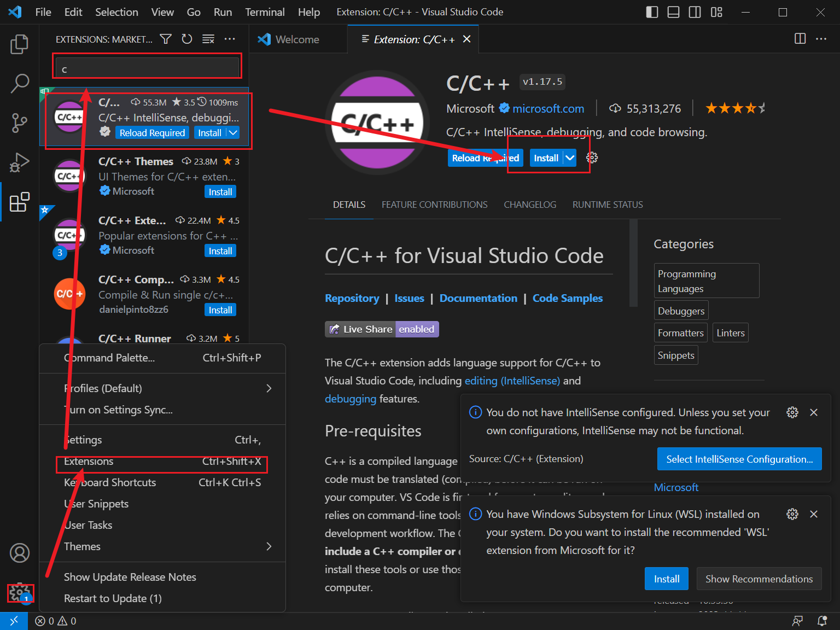Open the Code Samples link
Image resolution: width=840 pixels, height=630 pixels.
coord(568,298)
